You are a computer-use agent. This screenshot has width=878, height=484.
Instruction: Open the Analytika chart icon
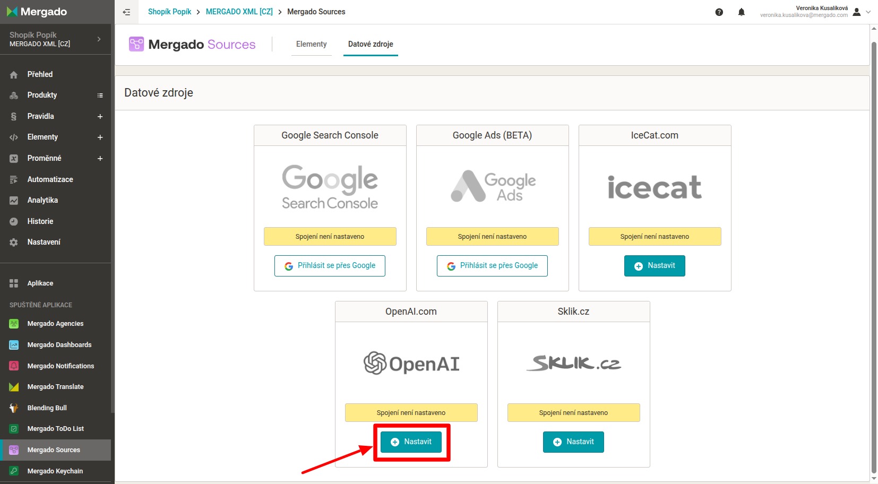pyautogui.click(x=14, y=201)
